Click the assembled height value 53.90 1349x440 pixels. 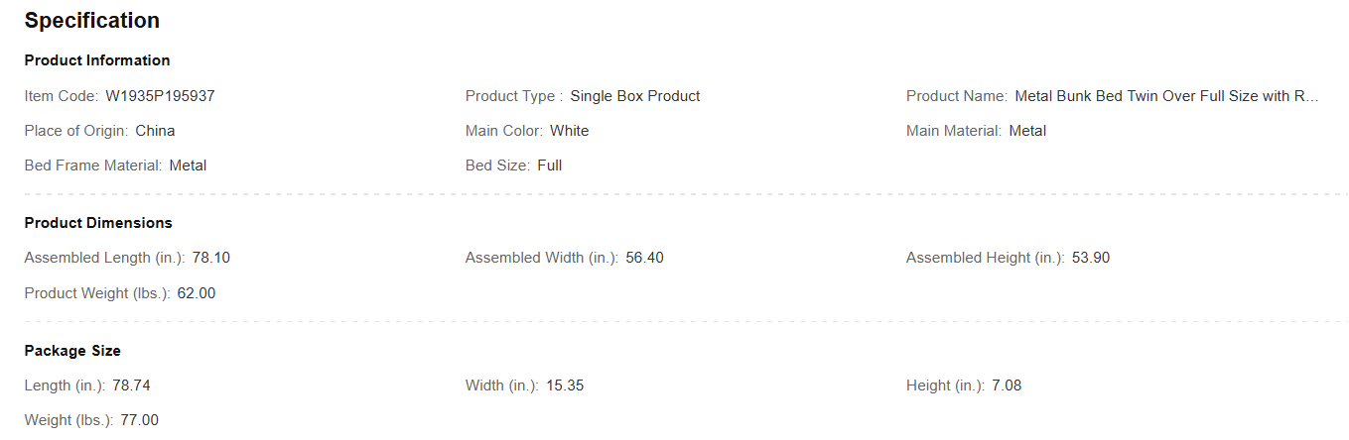click(x=1091, y=258)
